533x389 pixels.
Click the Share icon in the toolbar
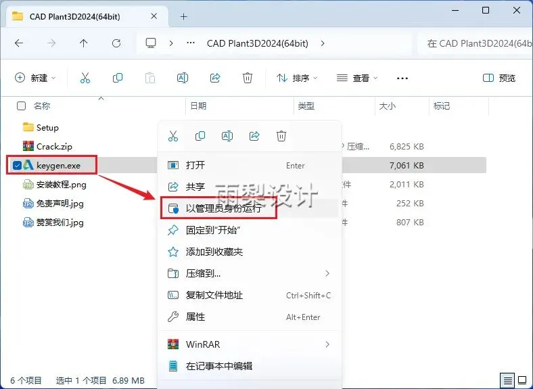point(215,78)
